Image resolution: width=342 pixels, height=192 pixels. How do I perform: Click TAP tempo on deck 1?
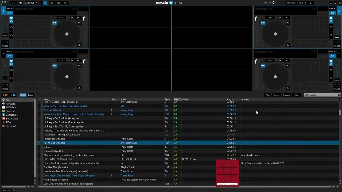(x=73, y=9)
